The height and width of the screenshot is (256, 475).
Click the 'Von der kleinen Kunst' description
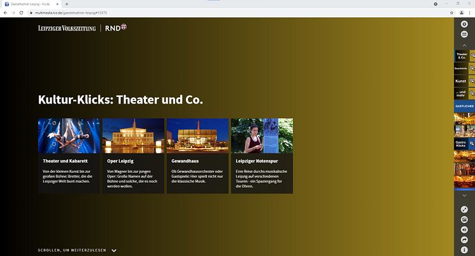67,176
